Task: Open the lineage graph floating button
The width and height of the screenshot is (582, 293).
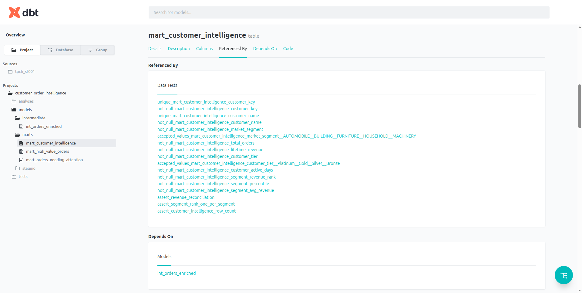Action: [563, 275]
